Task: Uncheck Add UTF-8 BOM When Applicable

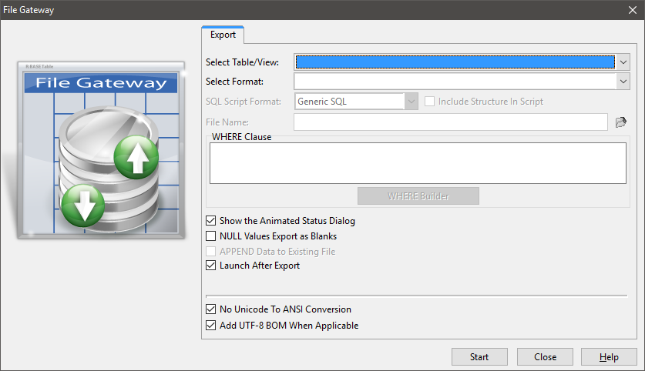Action: [212, 326]
